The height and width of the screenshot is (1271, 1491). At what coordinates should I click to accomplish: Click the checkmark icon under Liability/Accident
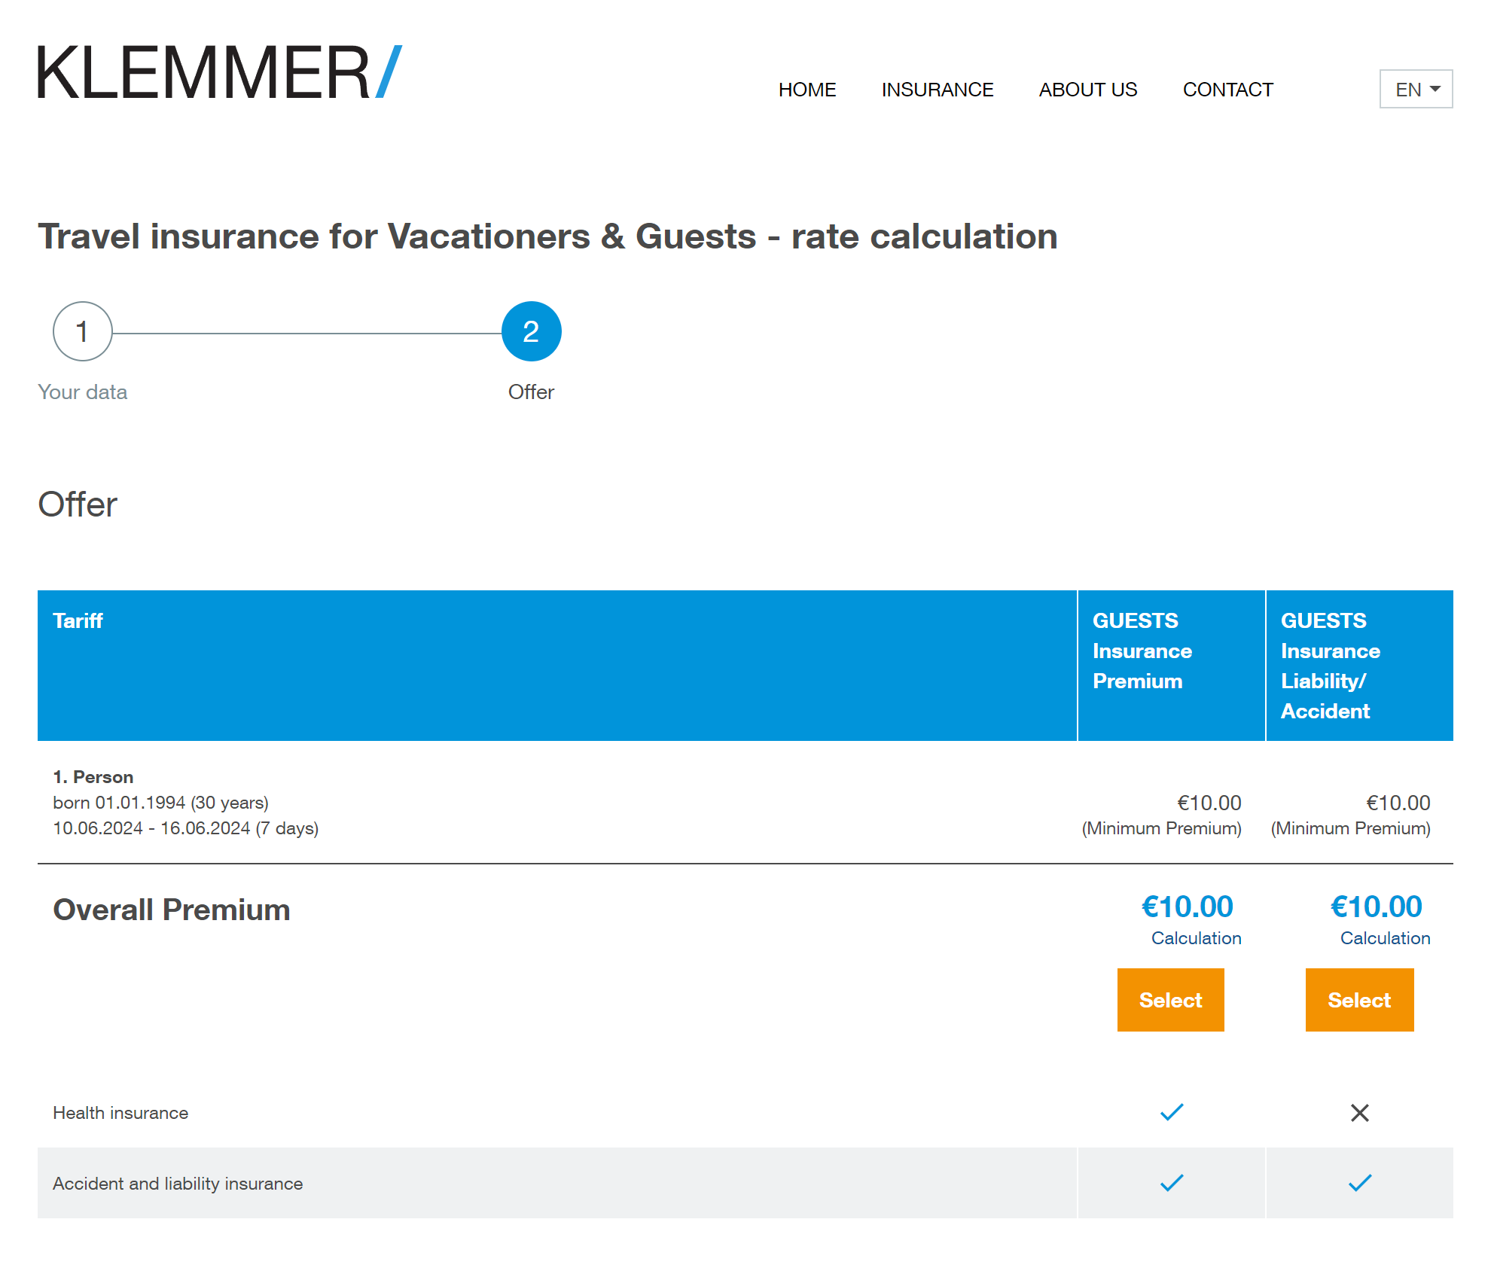1360,1181
